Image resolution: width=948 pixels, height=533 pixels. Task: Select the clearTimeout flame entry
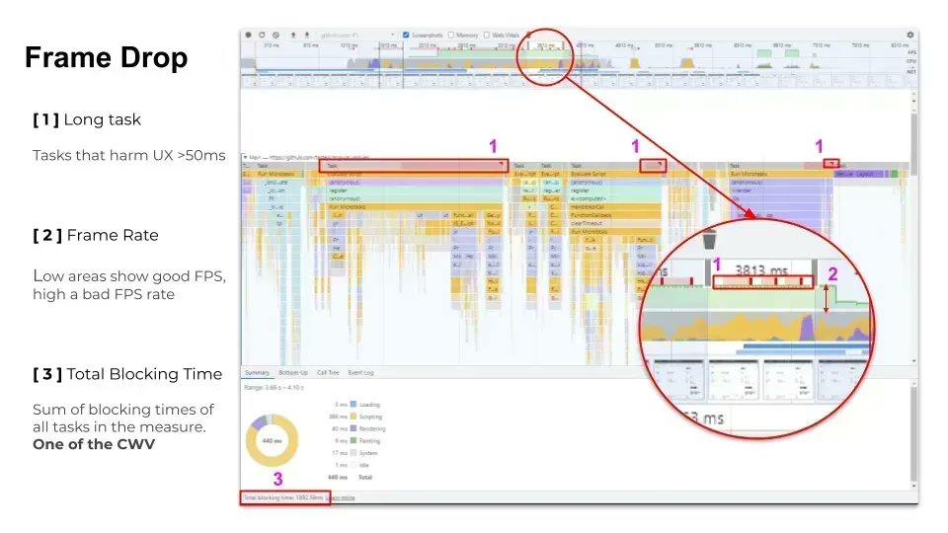[615, 223]
